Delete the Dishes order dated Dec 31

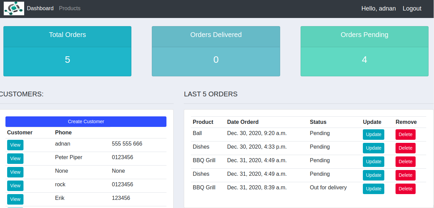point(405,175)
